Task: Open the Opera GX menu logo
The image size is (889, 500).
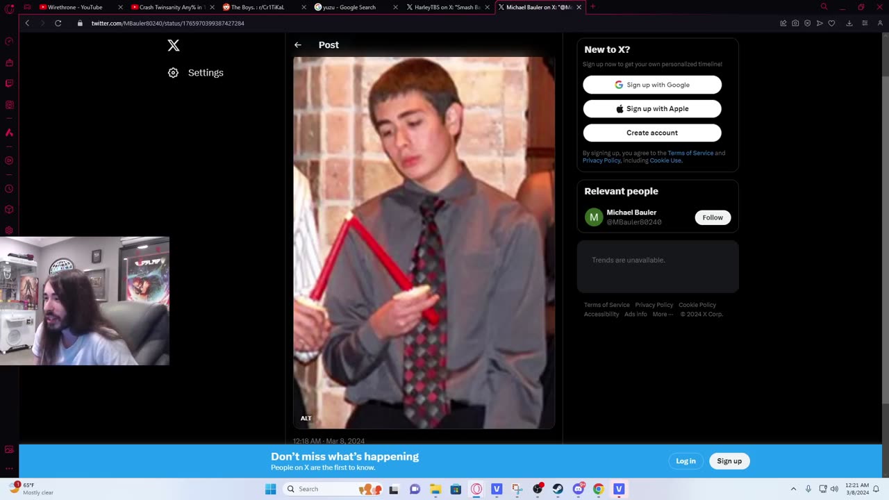Action: 9,8
